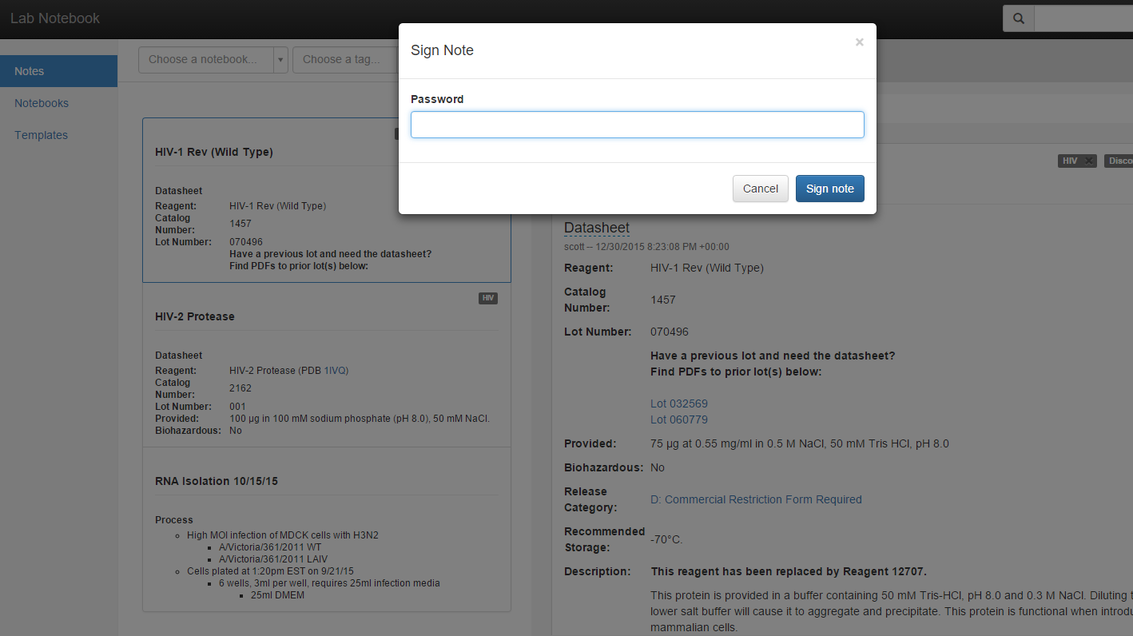Go to Notes in the sidebar

[x=30, y=71]
